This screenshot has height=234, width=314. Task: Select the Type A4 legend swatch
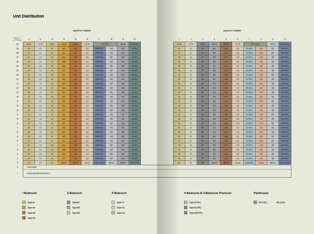pyautogui.click(x=24, y=218)
